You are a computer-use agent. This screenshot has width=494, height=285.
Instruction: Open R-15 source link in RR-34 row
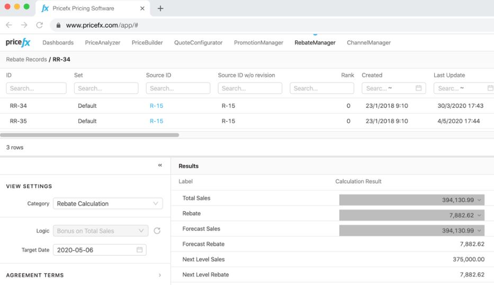[x=156, y=106]
